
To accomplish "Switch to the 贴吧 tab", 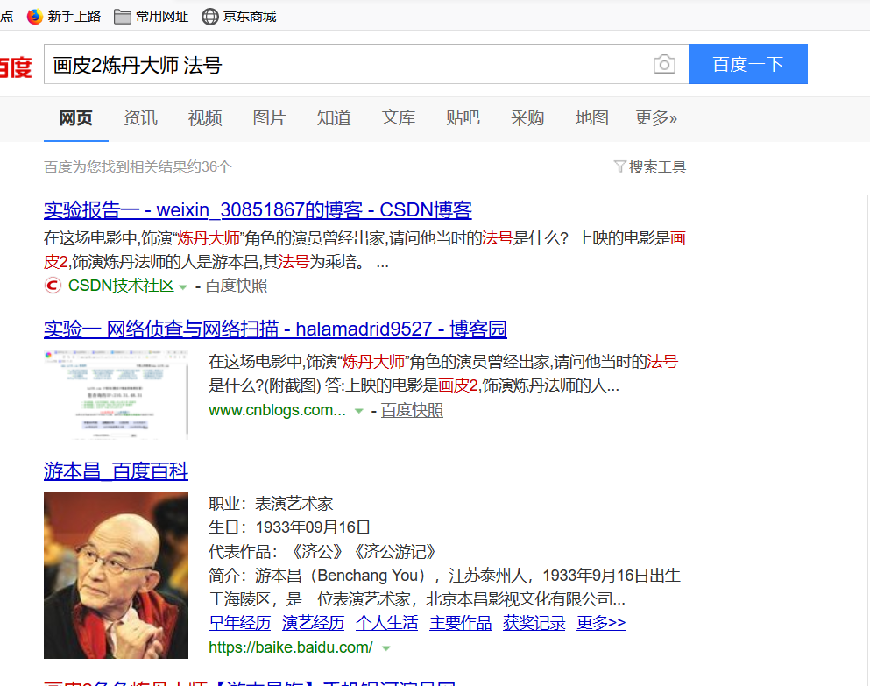I will click(x=463, y=117).
